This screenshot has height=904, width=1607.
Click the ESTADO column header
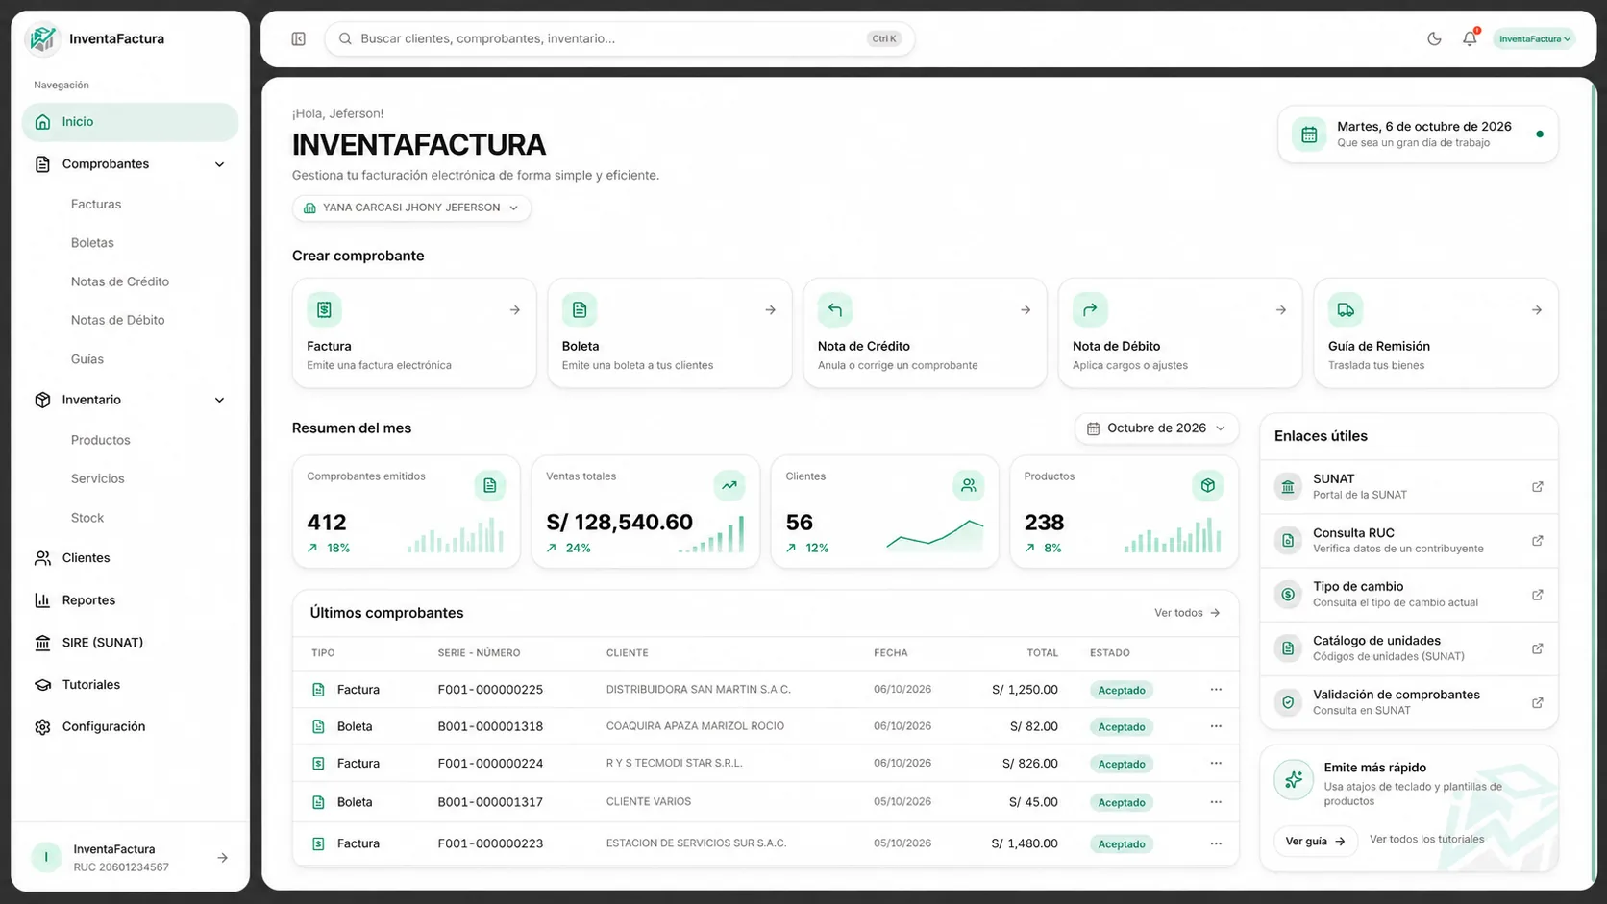[x=1110, y=653]
